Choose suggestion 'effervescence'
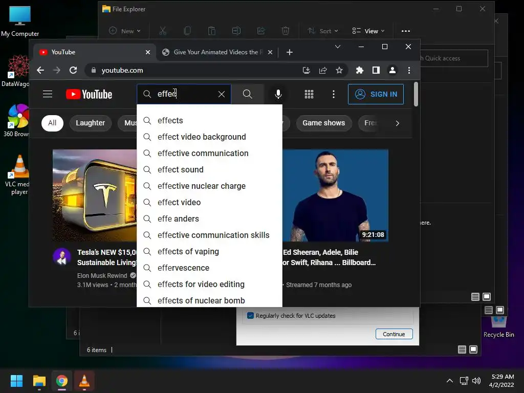Screen dimensions: 524x393 (209, 268)
